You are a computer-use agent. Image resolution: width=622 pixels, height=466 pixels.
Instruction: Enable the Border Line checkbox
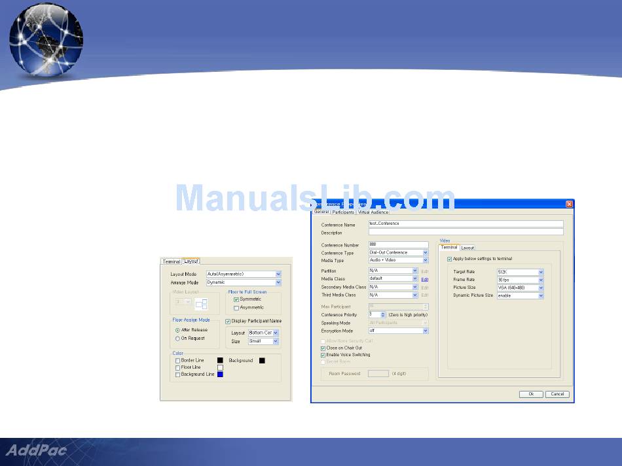[177, 361]
